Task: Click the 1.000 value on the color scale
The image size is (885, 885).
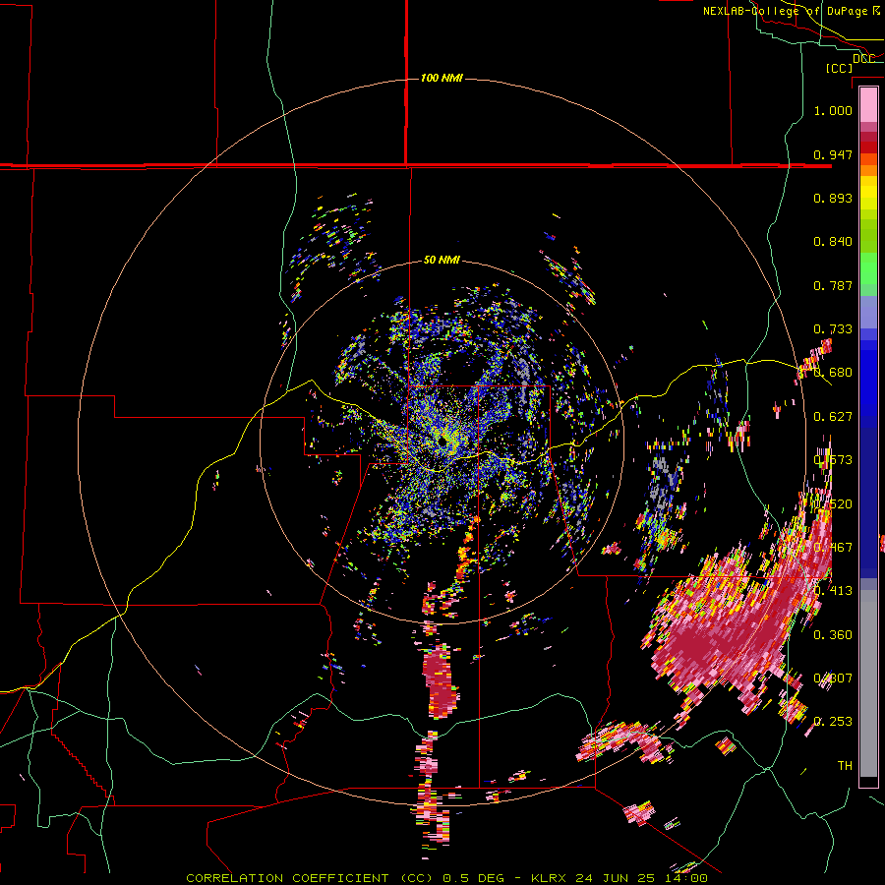Action: pos(833,110)
